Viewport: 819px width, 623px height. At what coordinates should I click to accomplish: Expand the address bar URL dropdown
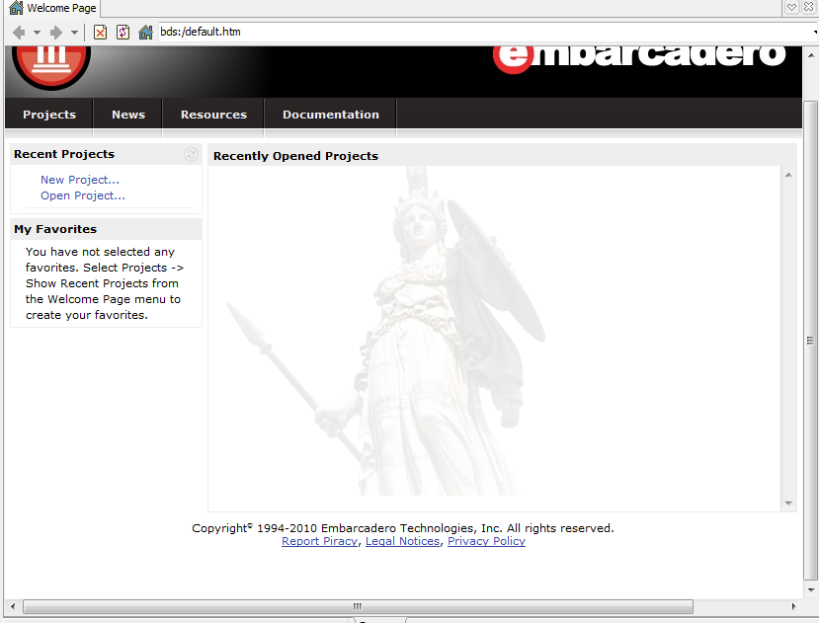pyautogui.click(x=815, y=32)
